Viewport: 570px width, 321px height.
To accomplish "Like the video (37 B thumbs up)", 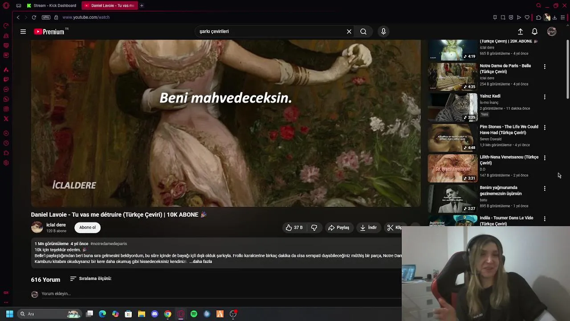I will point(294,227).
